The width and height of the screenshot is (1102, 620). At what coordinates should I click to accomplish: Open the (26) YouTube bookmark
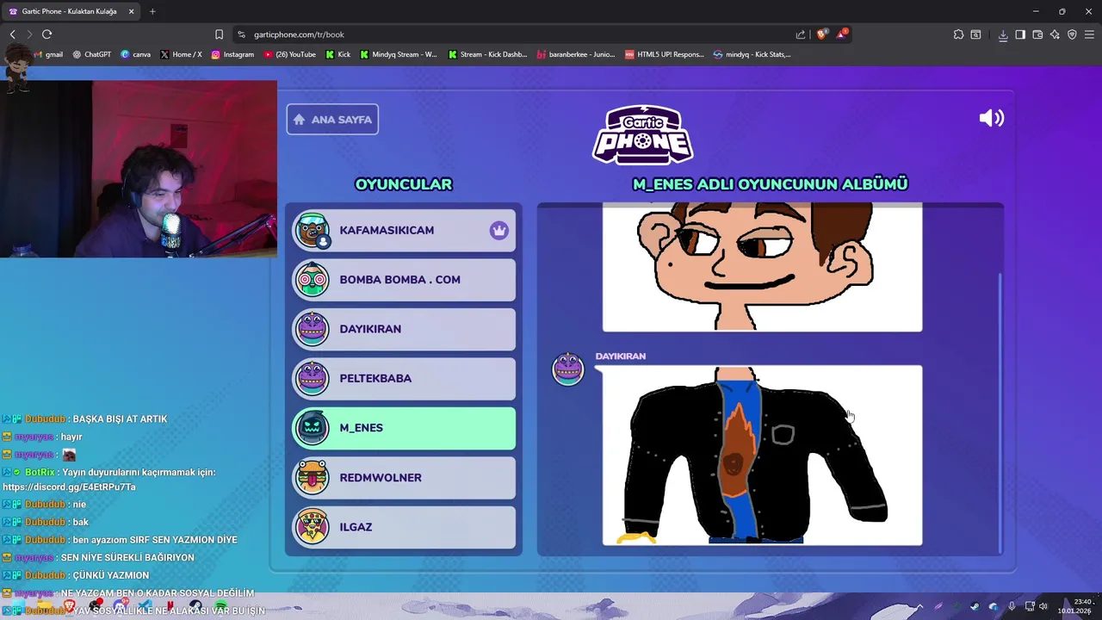290,54
